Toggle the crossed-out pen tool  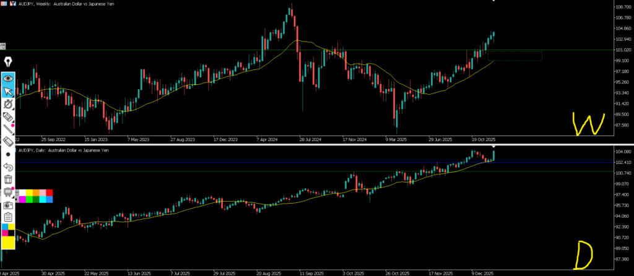(x=9, y=104)
